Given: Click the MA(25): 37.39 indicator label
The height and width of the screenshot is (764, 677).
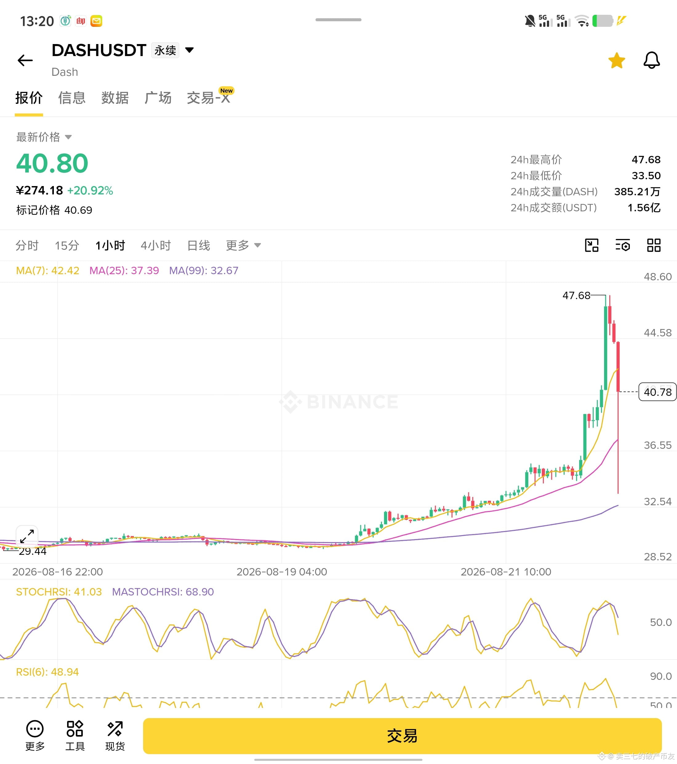Looking at the screenshot, I should click(124, 270).
